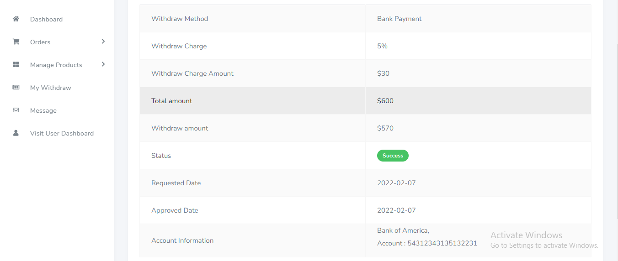
Task: Expand the Orders submenu chevron
Action: click(103, 42)
